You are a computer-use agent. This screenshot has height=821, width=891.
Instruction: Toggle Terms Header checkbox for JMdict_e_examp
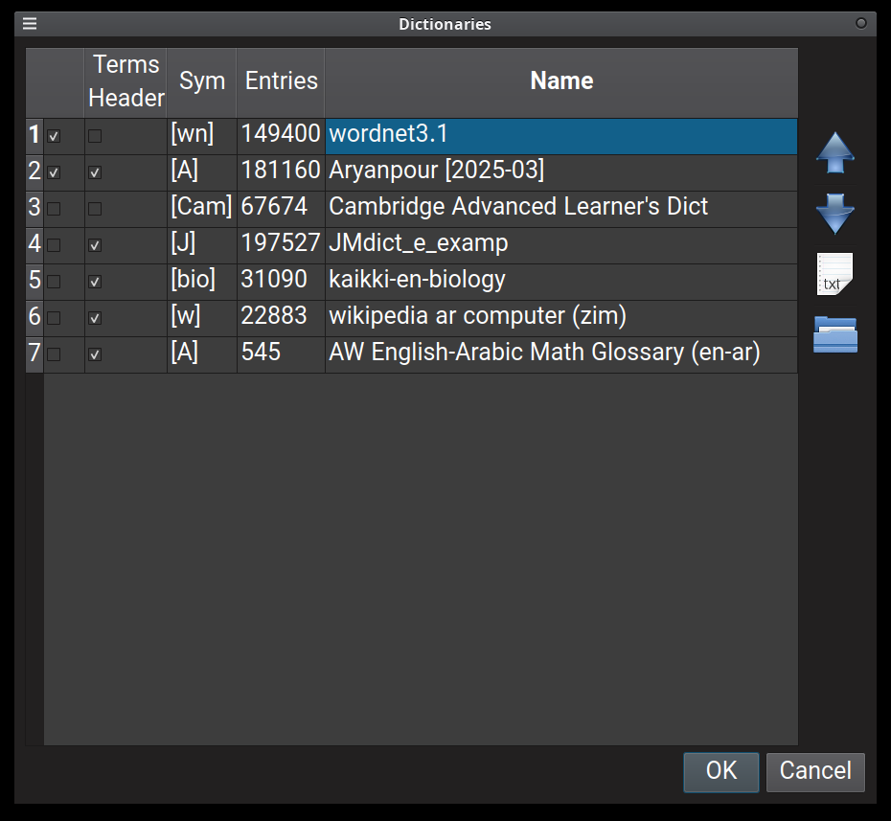coord(95,245)
